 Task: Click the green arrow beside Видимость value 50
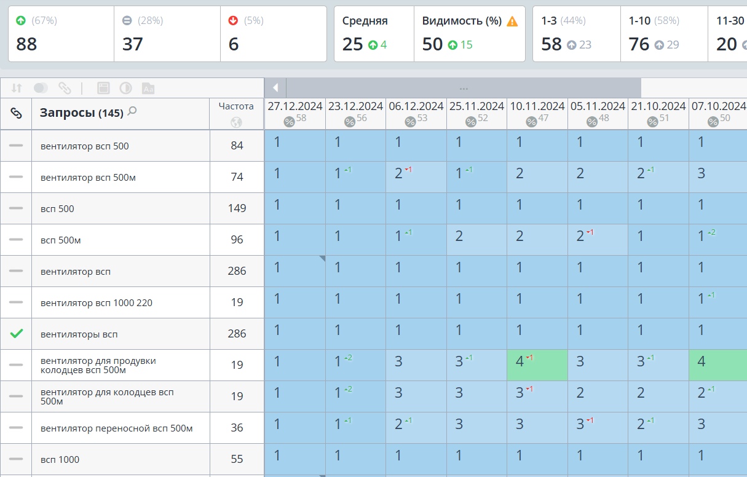[453, 44]
